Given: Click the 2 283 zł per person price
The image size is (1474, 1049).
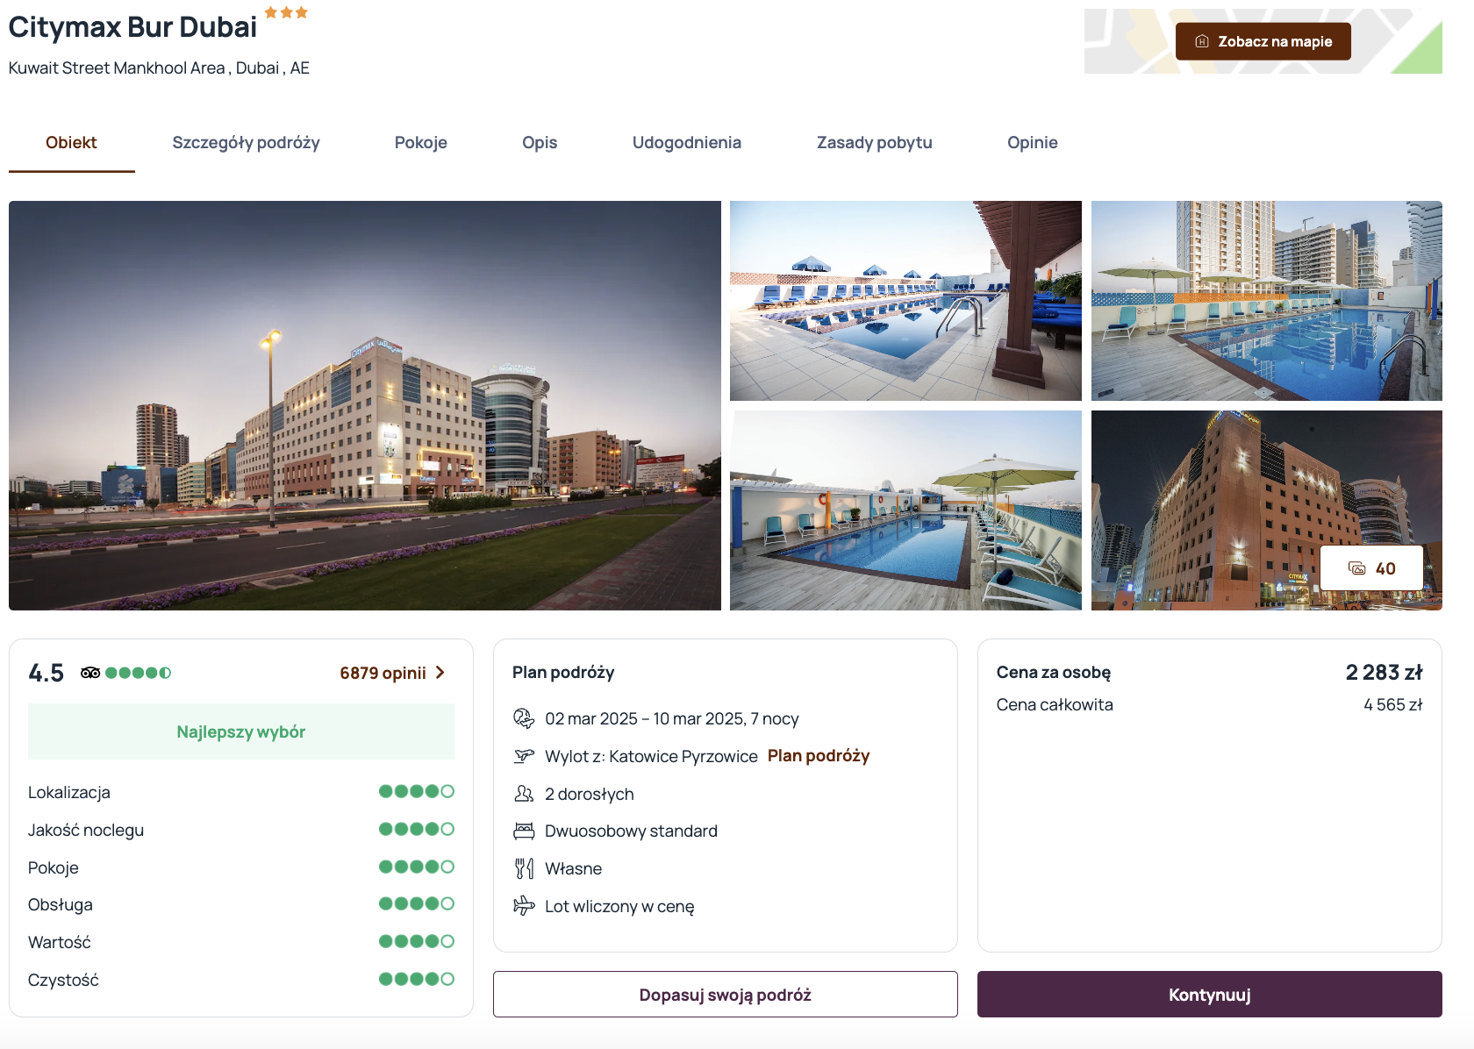Looking at the screenshot, I should (1385, 672).
